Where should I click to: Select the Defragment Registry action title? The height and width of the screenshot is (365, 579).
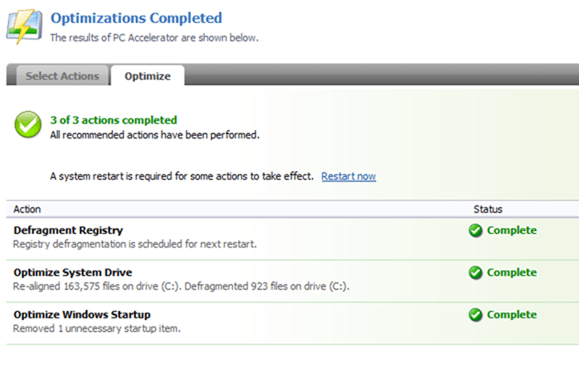[x=68, y=230]
